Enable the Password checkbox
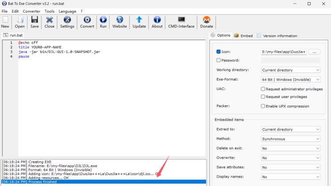331x186 pixels. point(218,60)
